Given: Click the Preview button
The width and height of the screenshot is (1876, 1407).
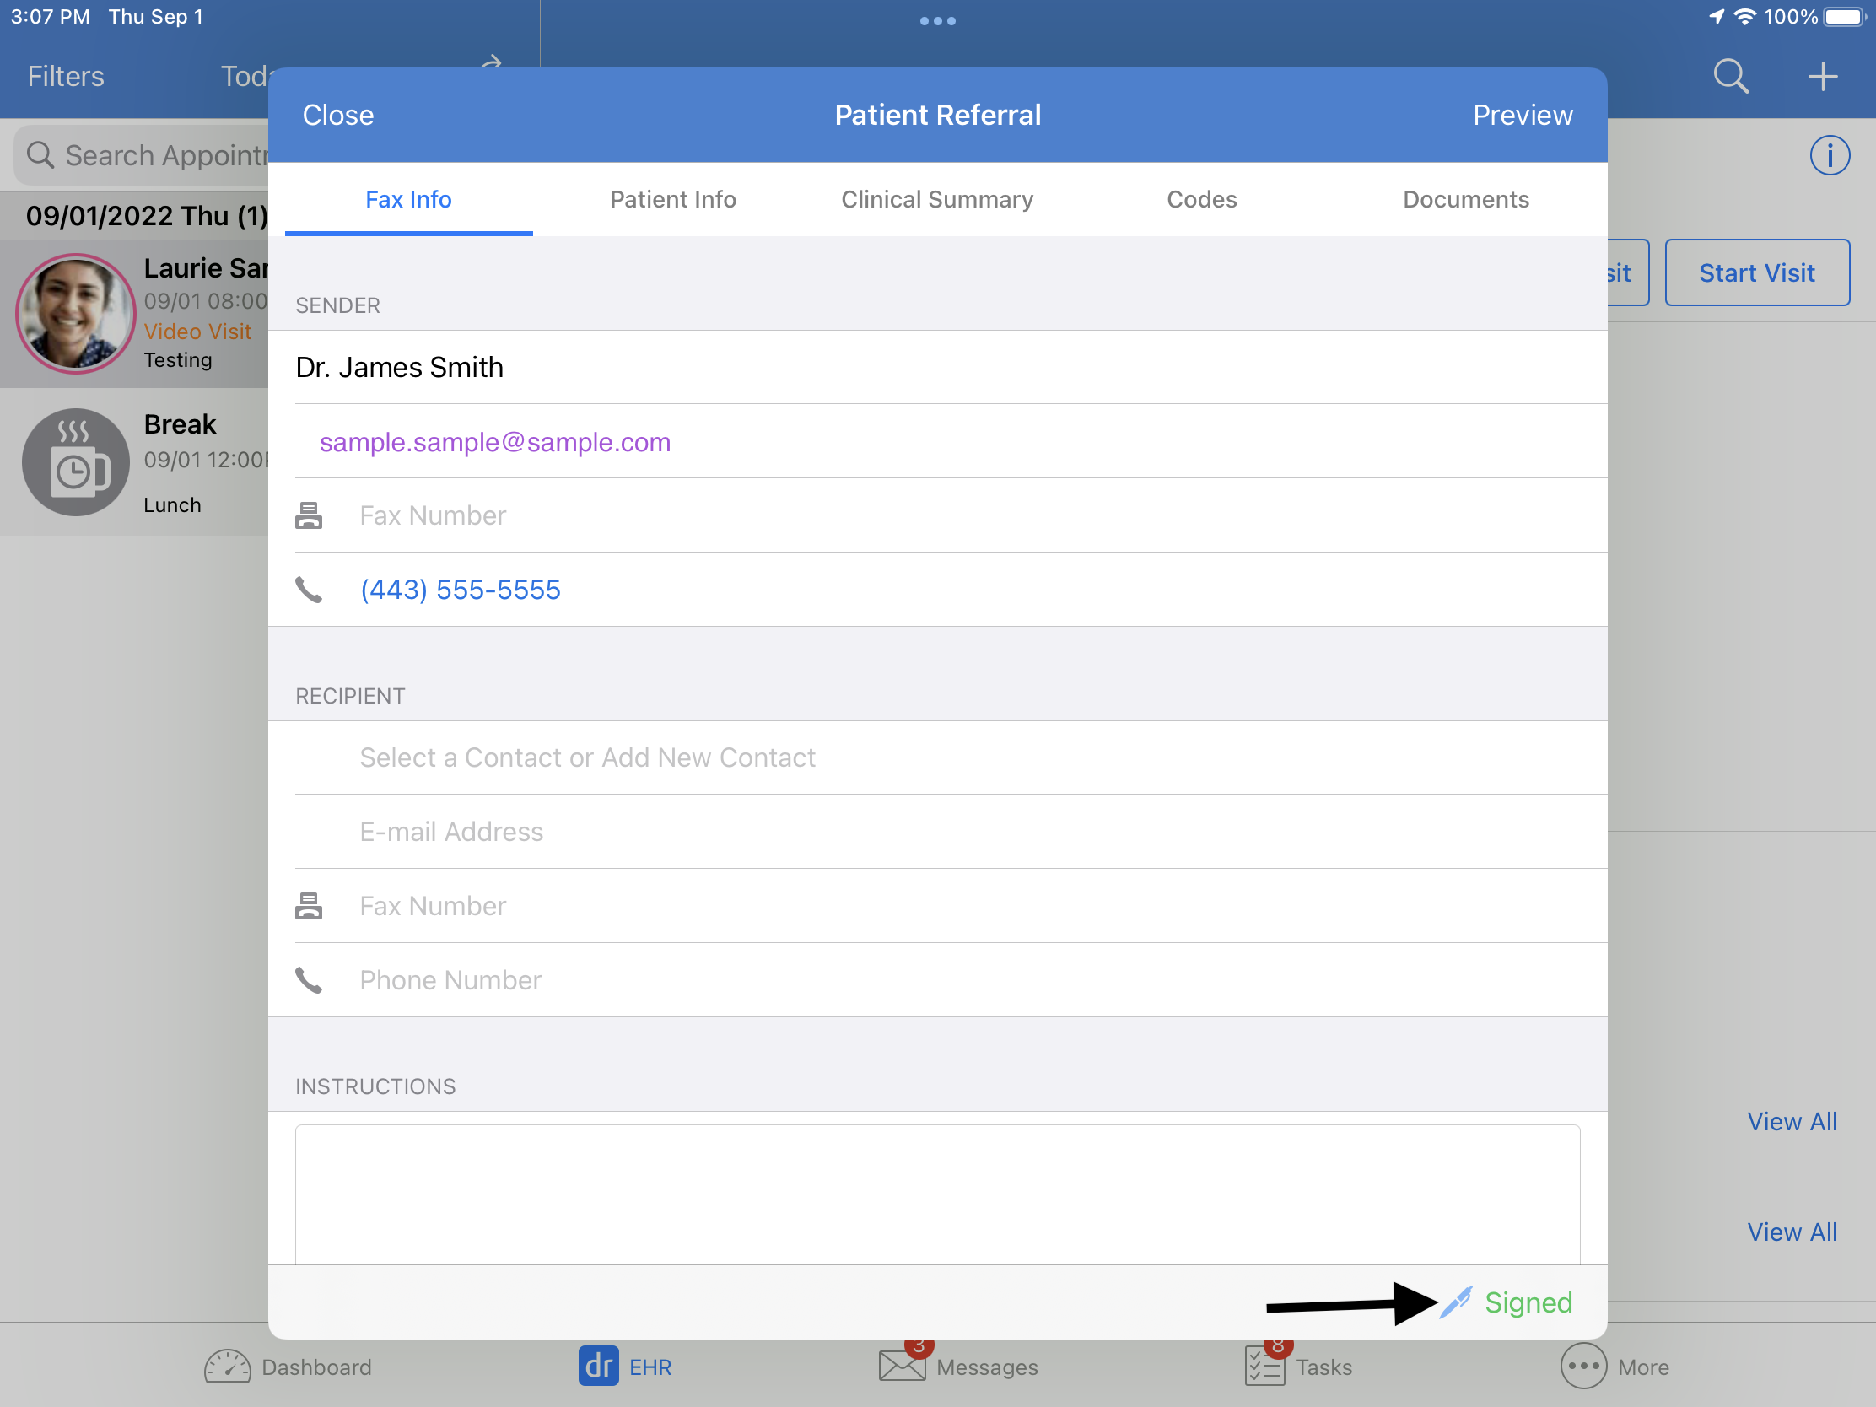Looking at the screenshot, I should pos(1522,114).
